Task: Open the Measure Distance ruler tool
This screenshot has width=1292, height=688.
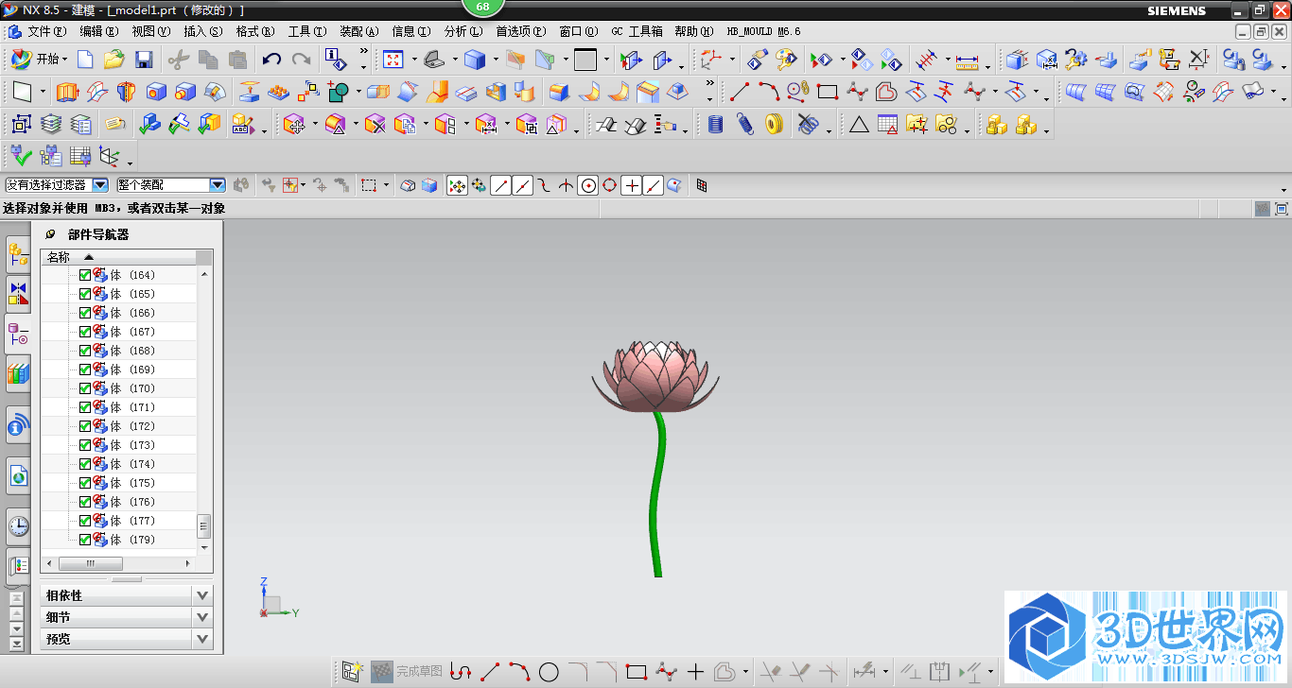Action: point(967,60)
